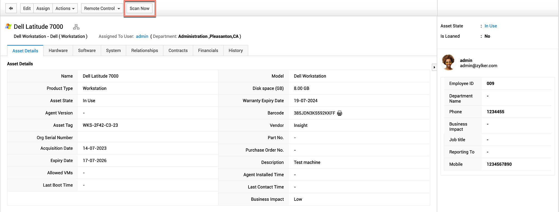Collapse the right side panel arrow
559x212 pixels.
pyautogui.click(x=434, y=67)
